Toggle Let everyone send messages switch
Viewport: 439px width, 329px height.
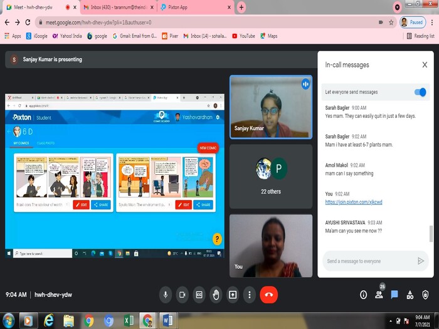420,92
